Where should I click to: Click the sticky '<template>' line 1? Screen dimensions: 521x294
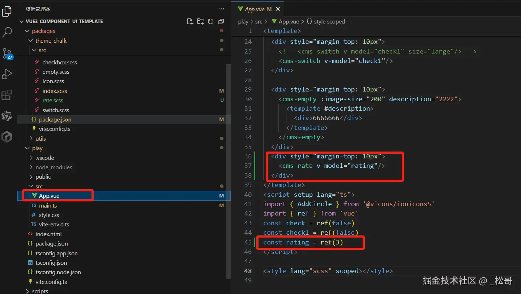coord(282,31)
